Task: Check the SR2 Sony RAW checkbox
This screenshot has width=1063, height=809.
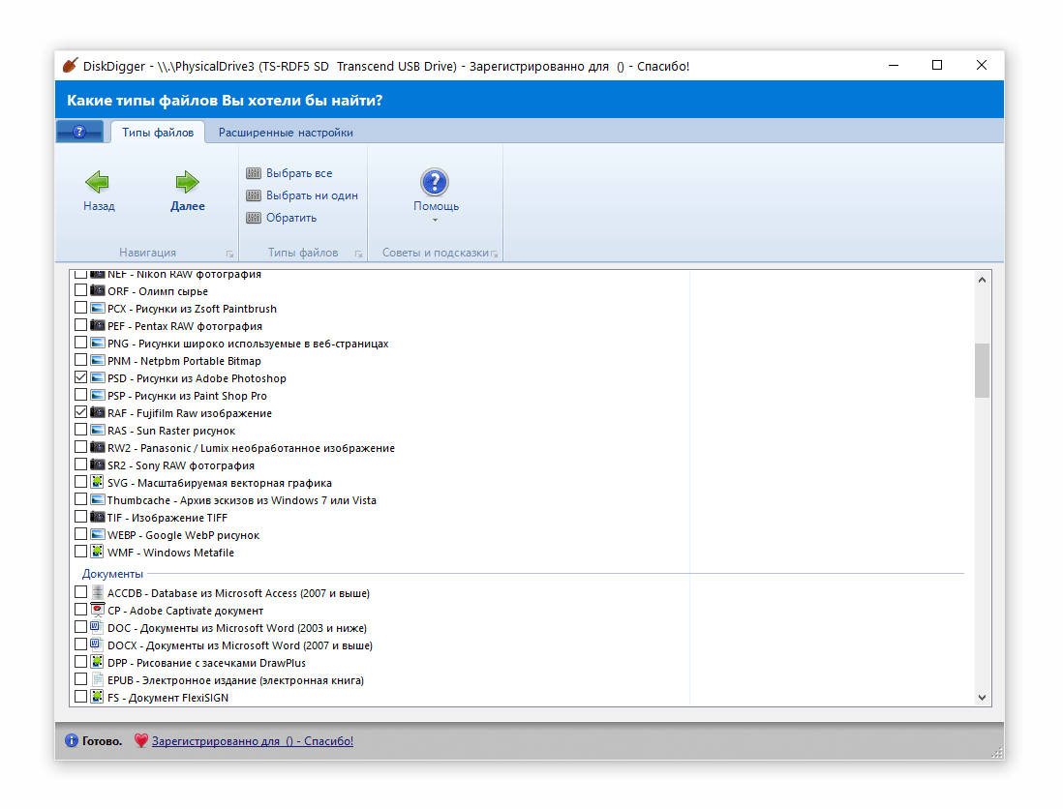Action: click(80, 464)
